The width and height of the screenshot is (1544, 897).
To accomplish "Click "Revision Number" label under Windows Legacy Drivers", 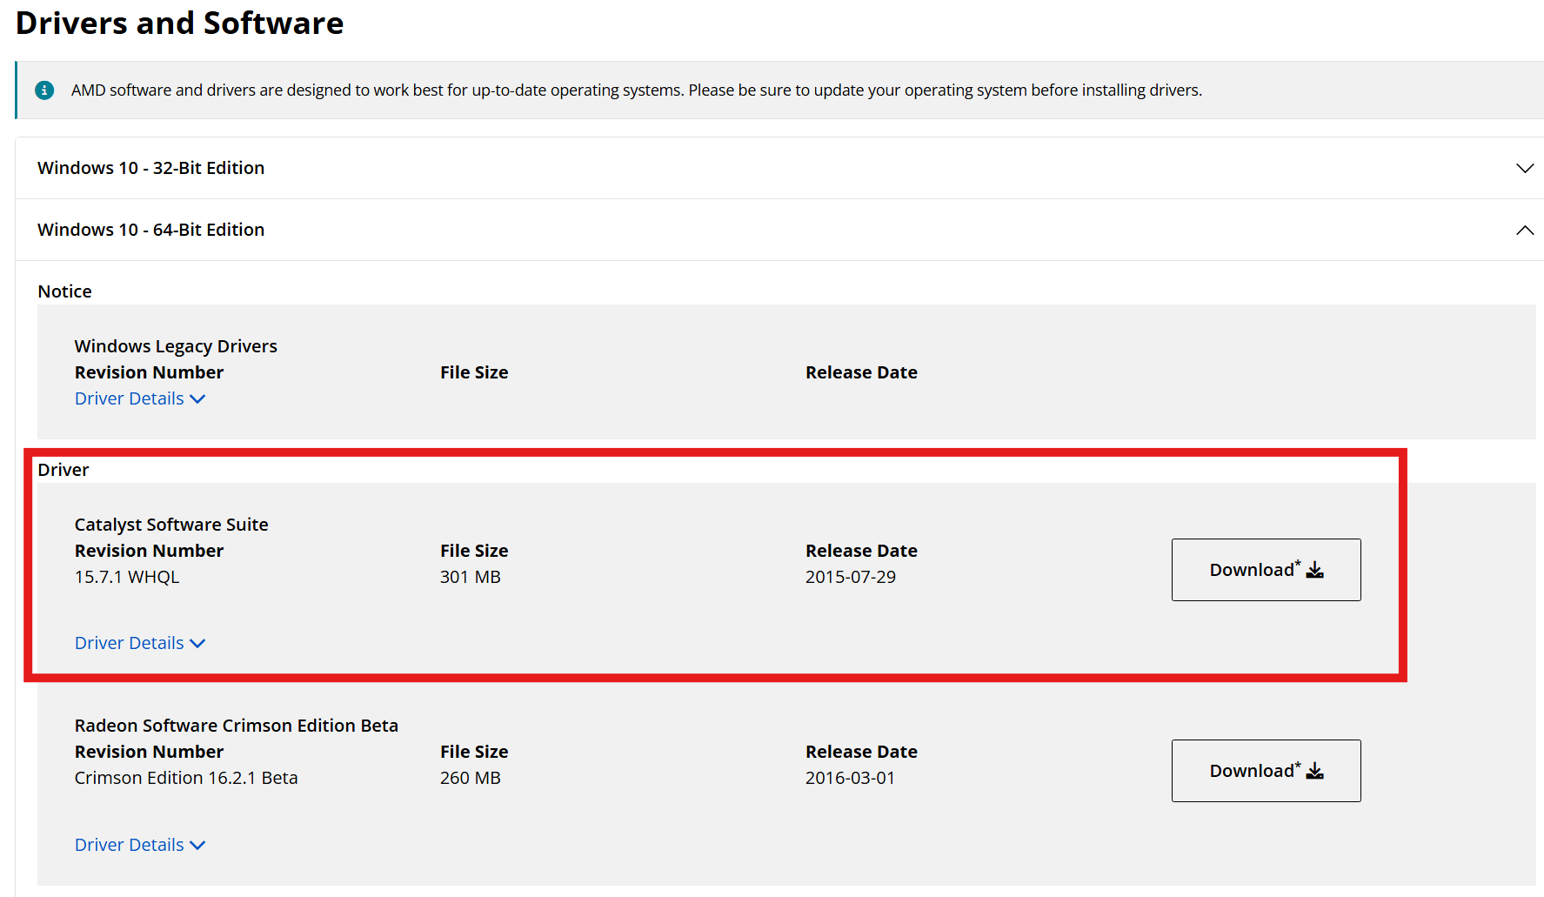I will click(149, 372).
